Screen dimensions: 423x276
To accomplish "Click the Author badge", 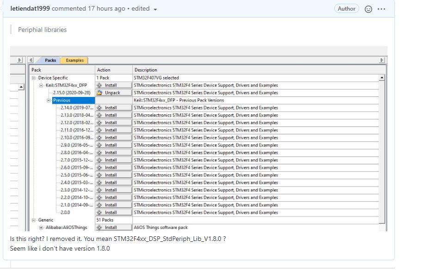I will 346,9.
